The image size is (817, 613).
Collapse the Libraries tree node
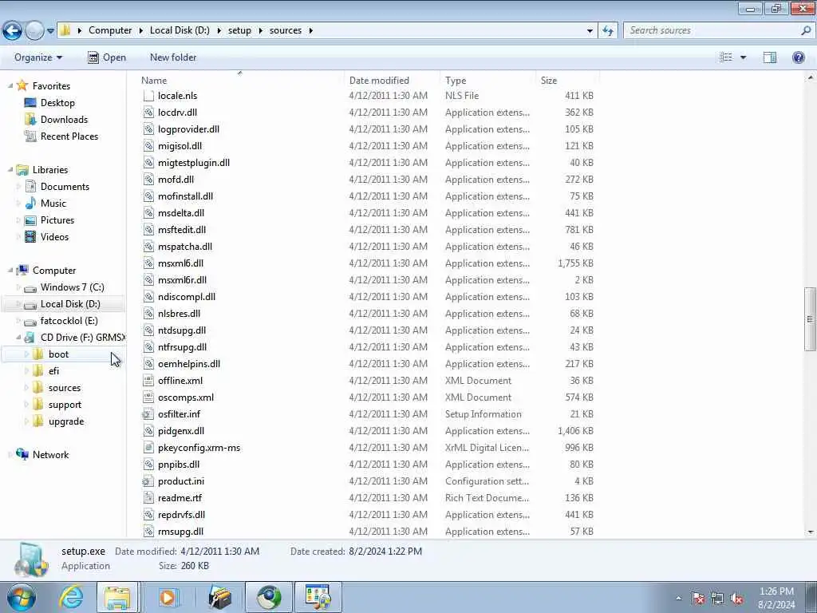10,169
